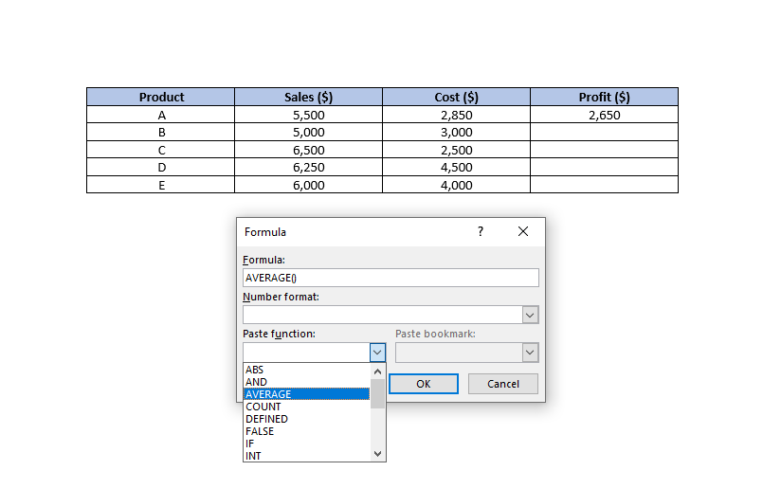Open the Paste bookmark dropdown arrow
763x489 pixels.
click(x=530, y=353)
